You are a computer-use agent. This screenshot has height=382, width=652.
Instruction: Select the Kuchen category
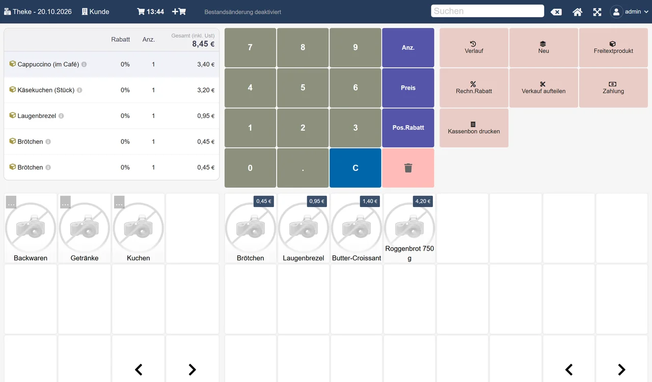[139, 228]
